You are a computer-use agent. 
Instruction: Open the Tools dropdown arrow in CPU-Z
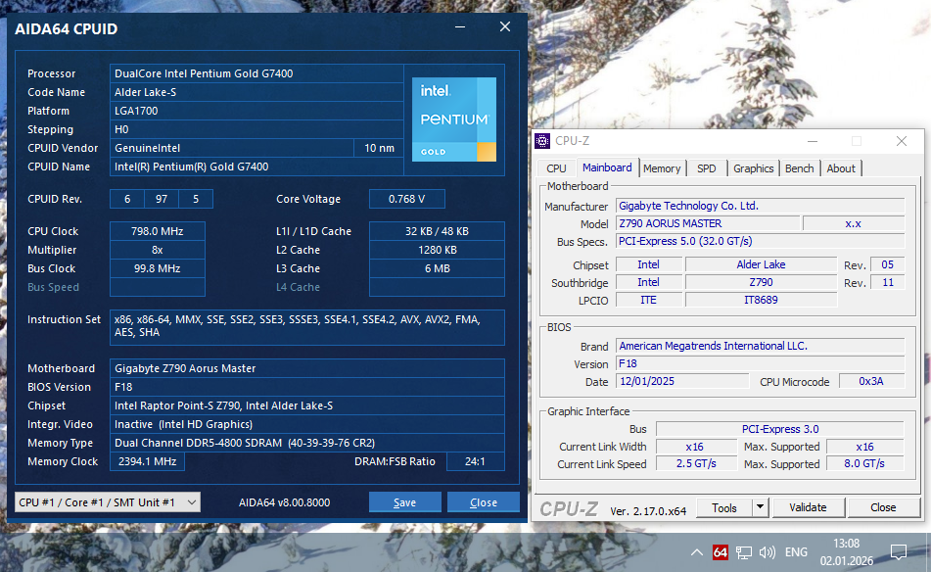pos(760,508)
